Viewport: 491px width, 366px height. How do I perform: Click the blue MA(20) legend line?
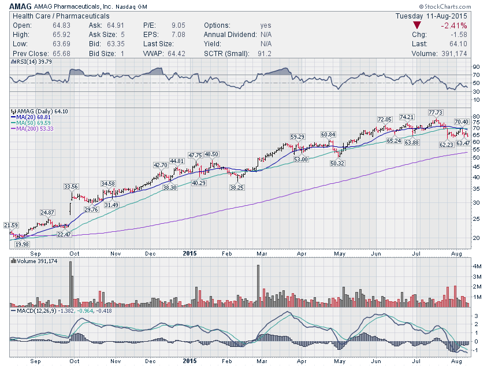click(13, 117)
